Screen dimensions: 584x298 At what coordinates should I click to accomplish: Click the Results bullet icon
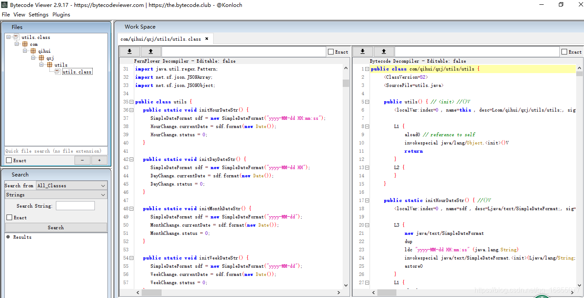click(x=8, y=237)
